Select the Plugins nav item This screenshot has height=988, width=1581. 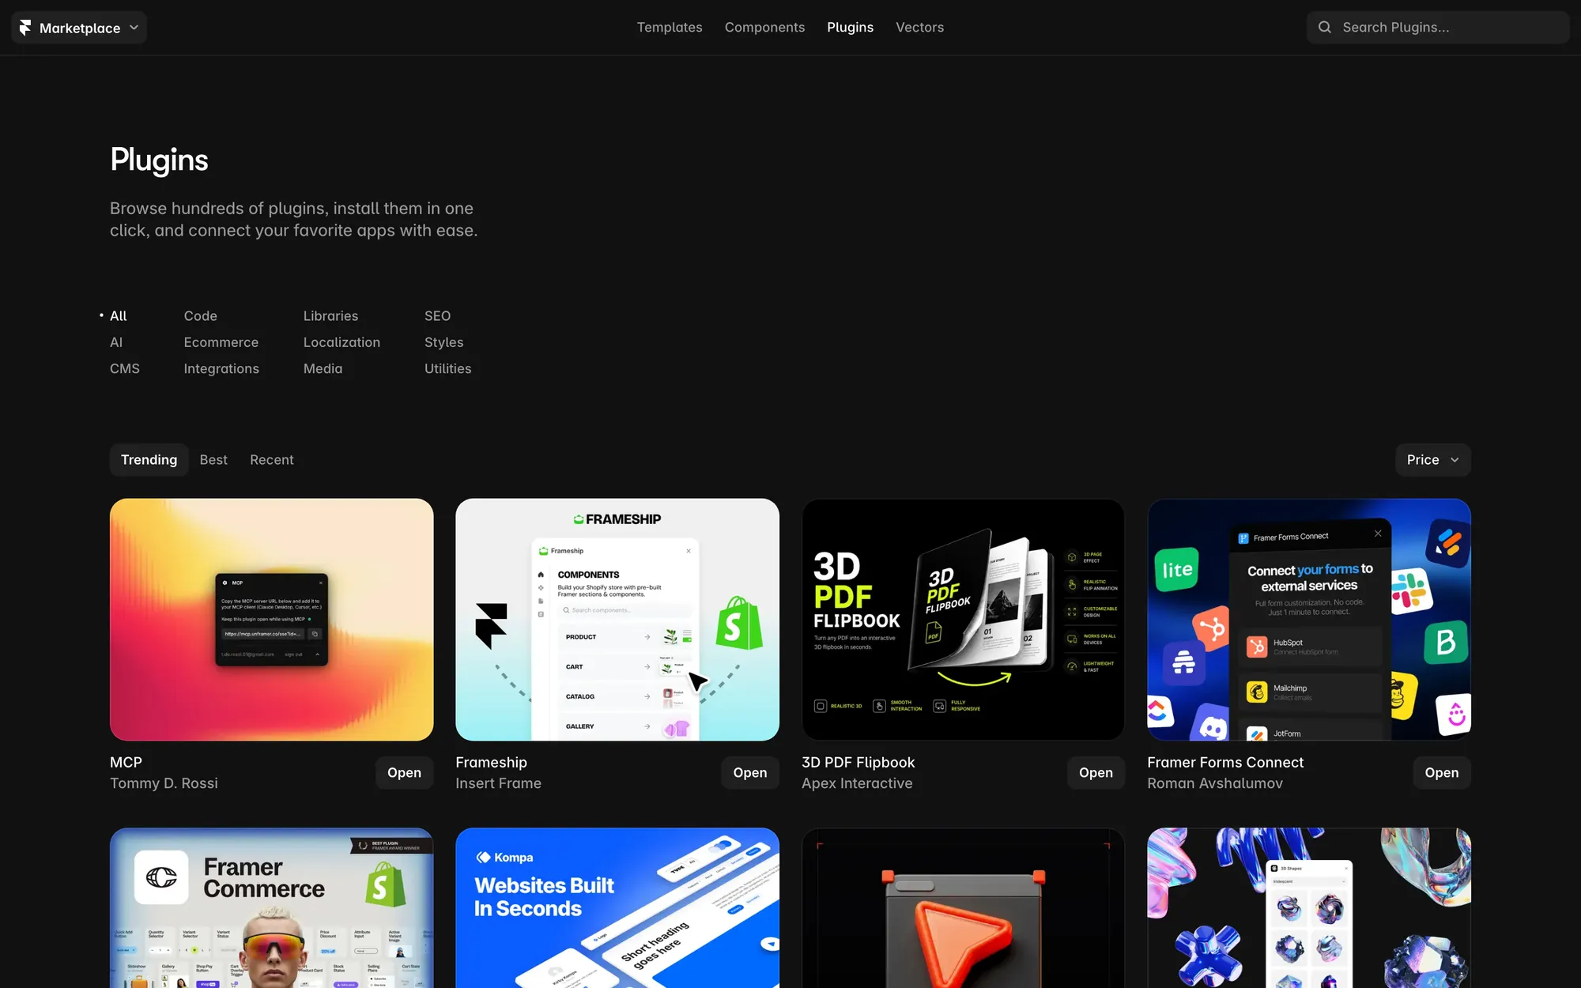pos(850,28)
